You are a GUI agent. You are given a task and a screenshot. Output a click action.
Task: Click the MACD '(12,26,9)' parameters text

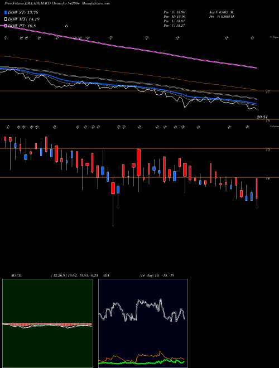click(58, 275)
